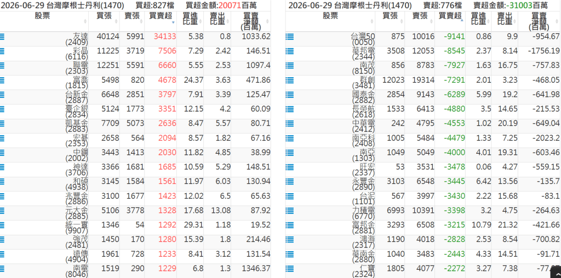Open the list icon for 中鋼 (2002)
Screen dimensions: 561x278
click(x=2, y=153)
